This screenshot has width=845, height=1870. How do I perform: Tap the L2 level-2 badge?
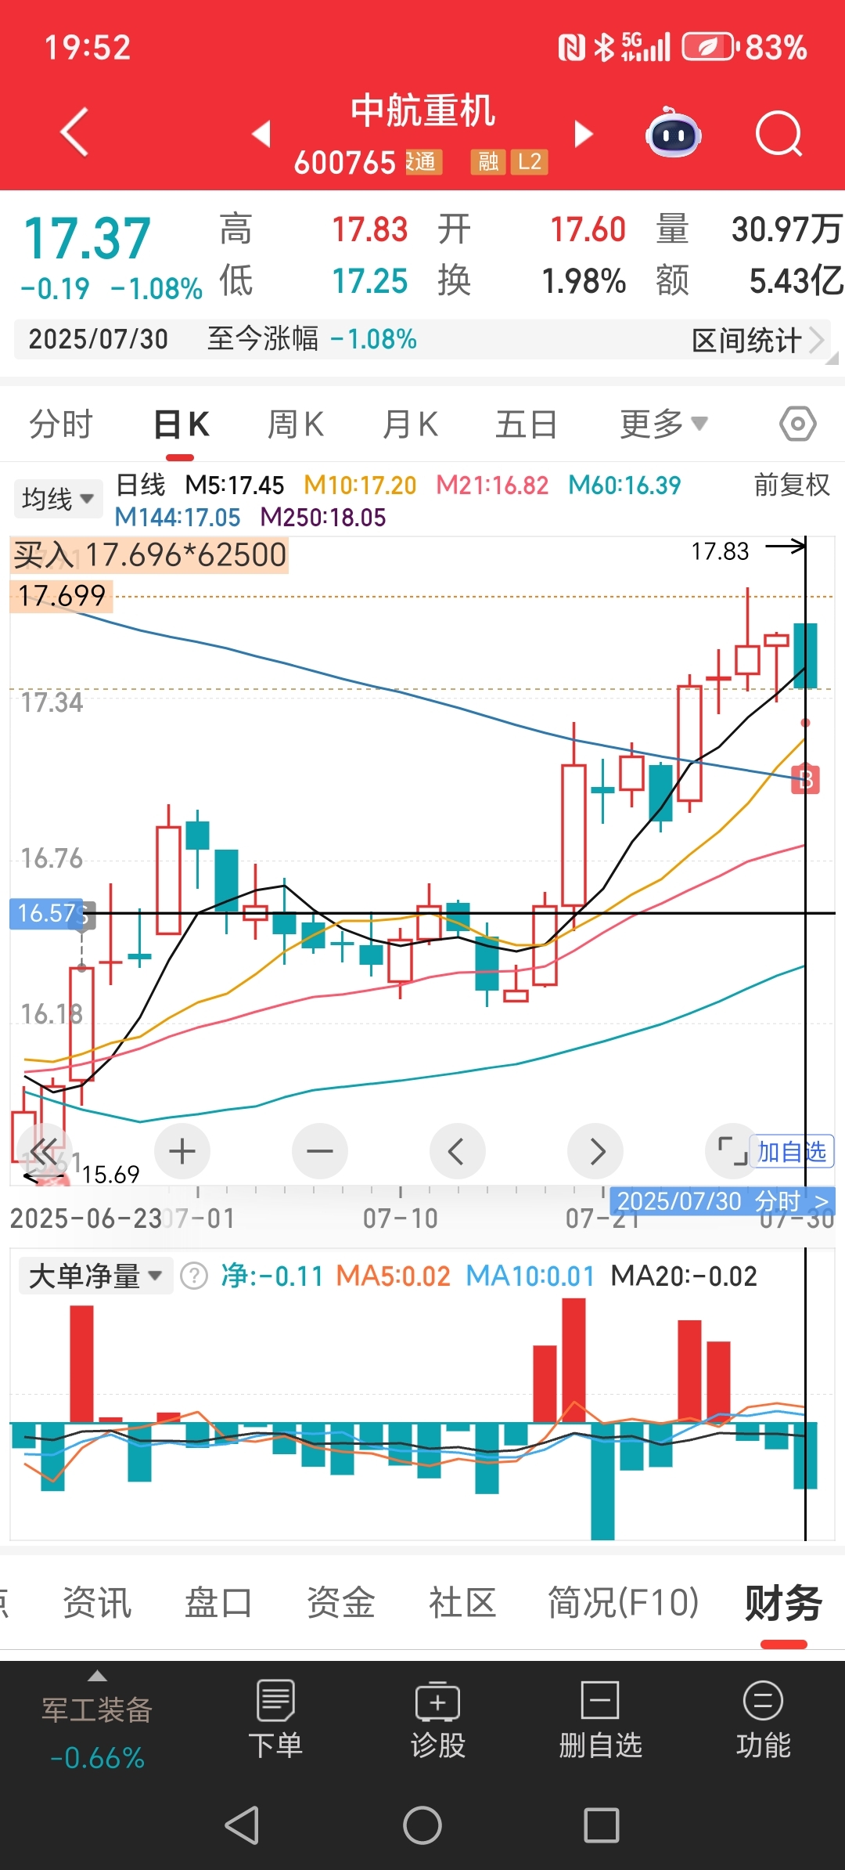coord(530,162)
